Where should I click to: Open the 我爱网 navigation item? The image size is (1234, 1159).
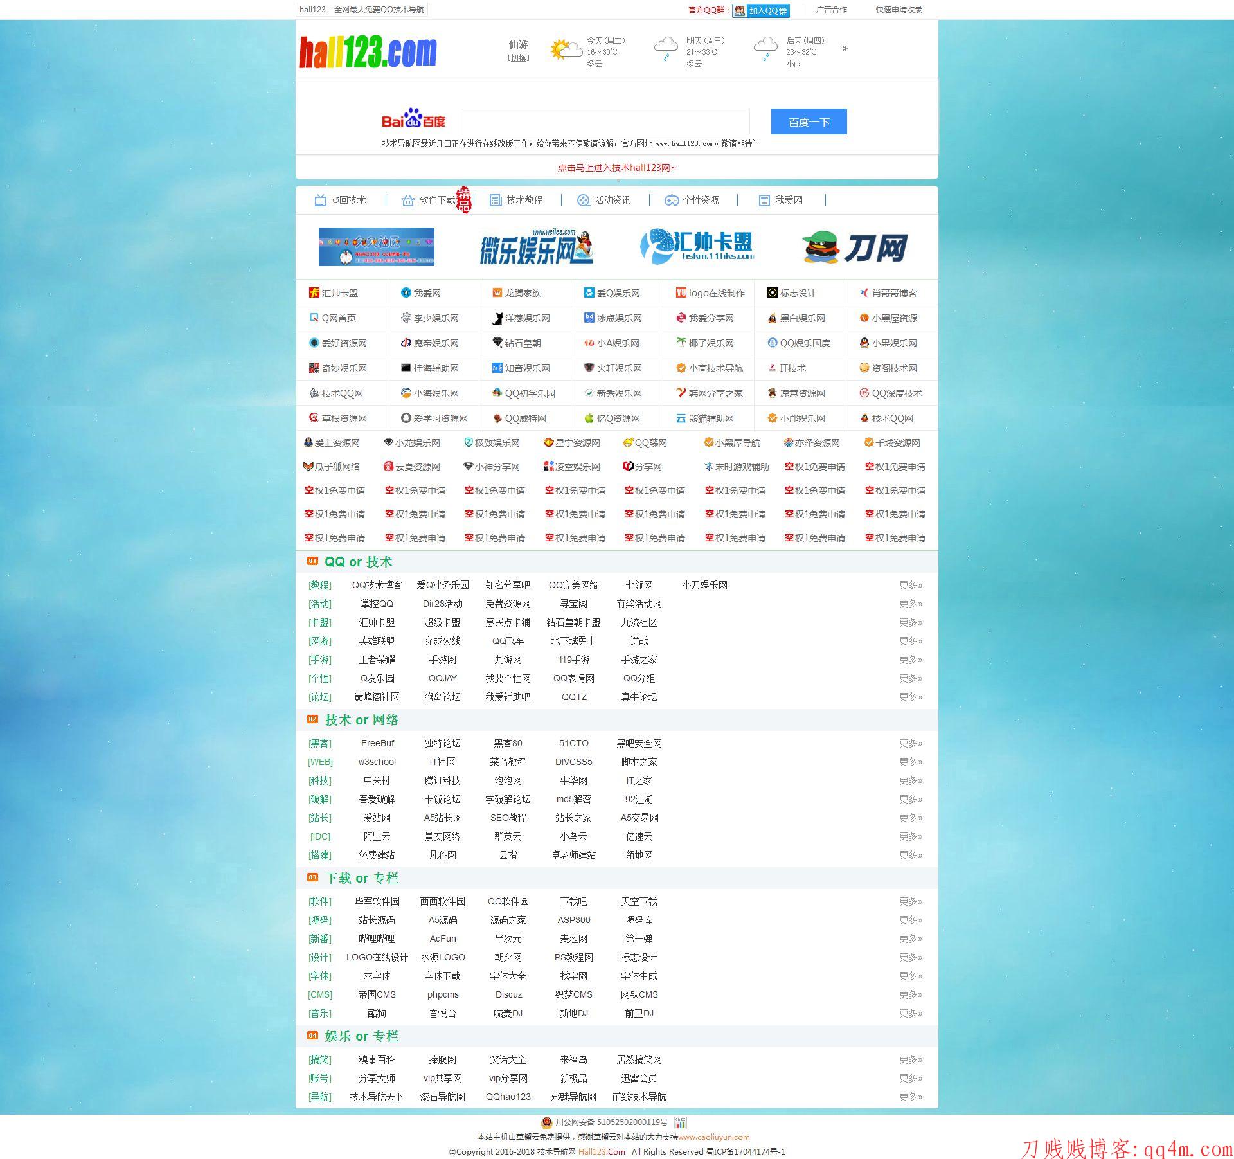click(781, 201)
